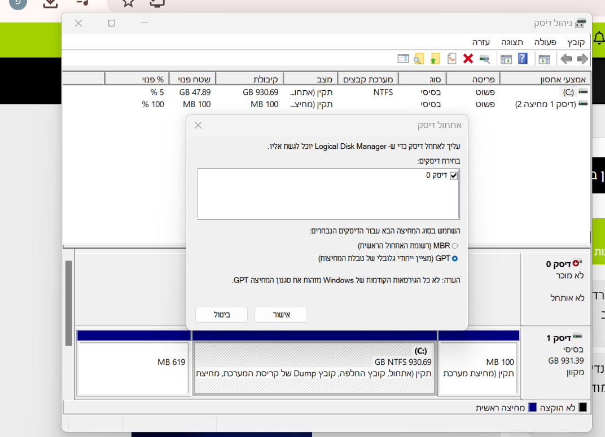This screenshot has height=437, width=605.
Task: Click the % פנוי column header
Action: (137, 80)
